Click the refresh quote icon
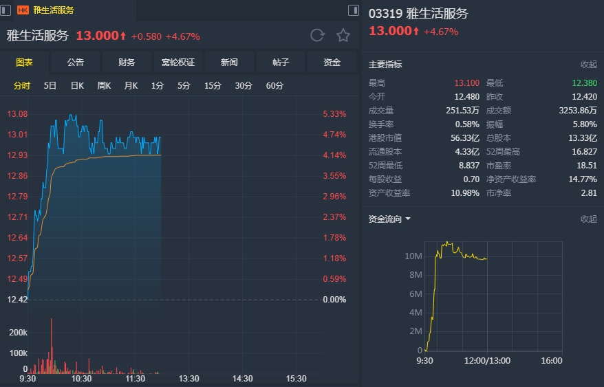This screenshot has width=604, height=387. tap(317, 36)
